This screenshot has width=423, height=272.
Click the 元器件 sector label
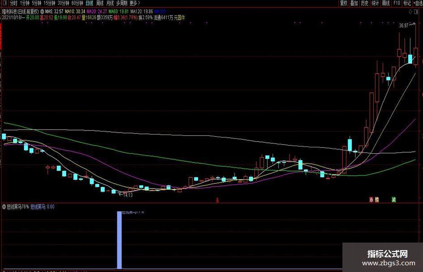[179, 17]
